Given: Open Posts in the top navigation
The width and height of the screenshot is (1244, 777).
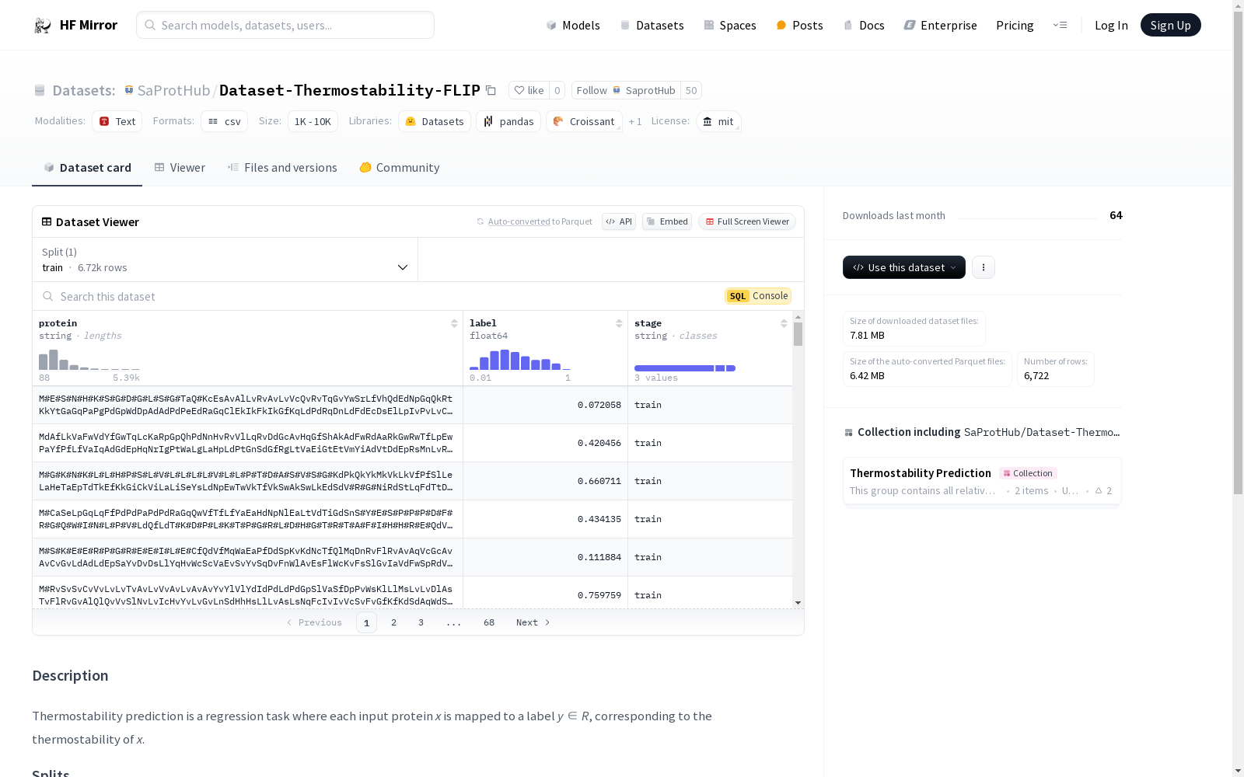Looking at the screenshot, I should coord(799,25).
